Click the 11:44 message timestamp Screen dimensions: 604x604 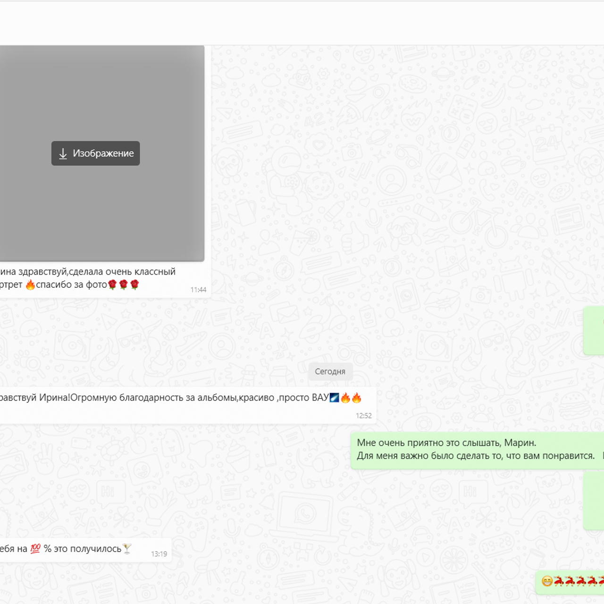tap(198, 290)
